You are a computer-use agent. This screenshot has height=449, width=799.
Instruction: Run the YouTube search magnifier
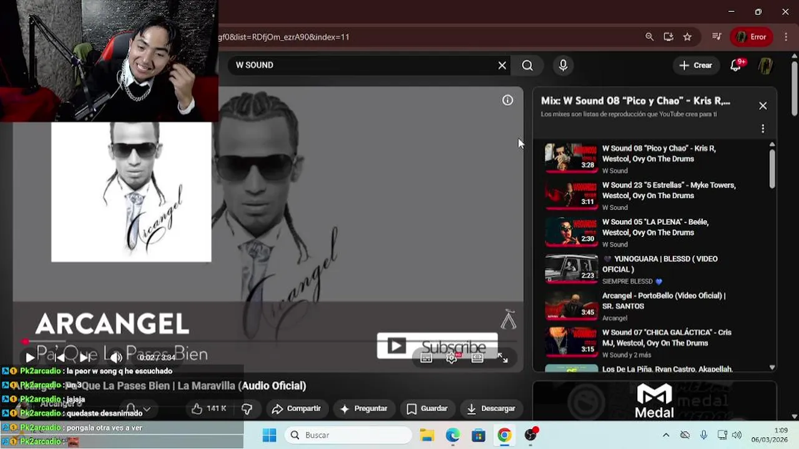click(x=527, y=65)
